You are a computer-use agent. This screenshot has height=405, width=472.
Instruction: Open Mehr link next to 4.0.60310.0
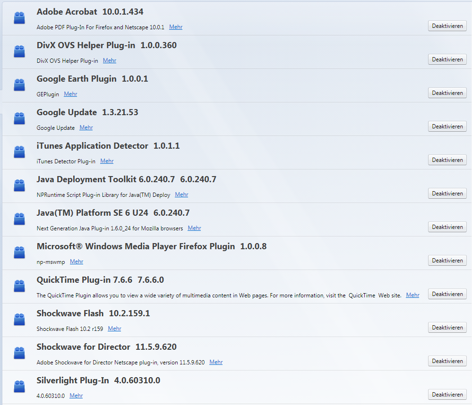click(x=76, y=396)
